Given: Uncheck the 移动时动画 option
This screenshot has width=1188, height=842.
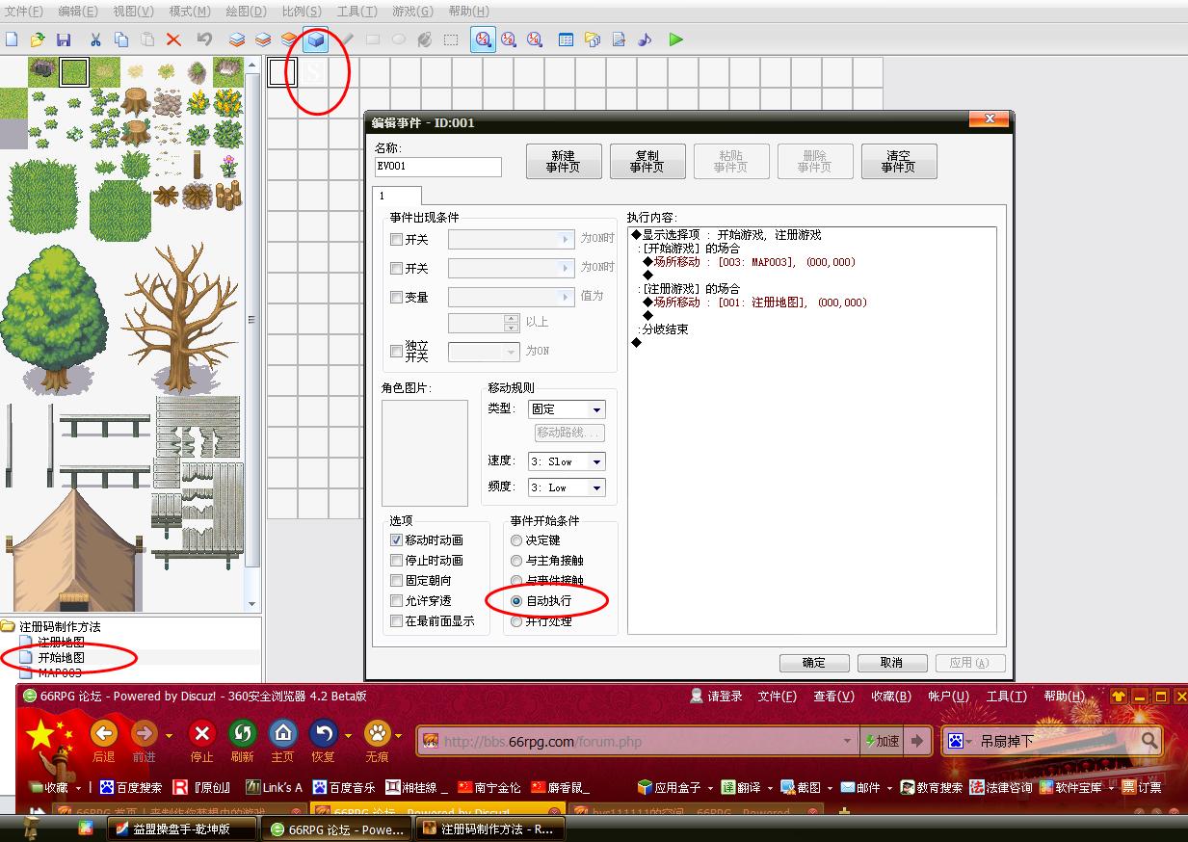Looking at the screenshot, I should (x=397, y=540).
